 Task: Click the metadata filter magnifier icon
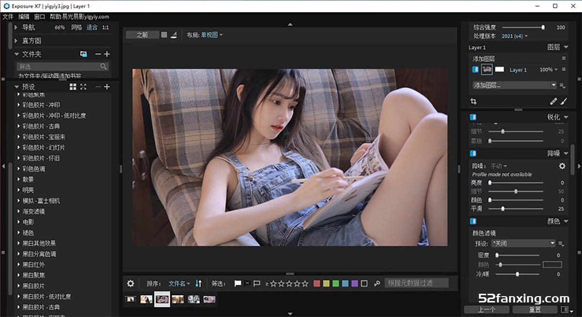(x=377, y=284)
